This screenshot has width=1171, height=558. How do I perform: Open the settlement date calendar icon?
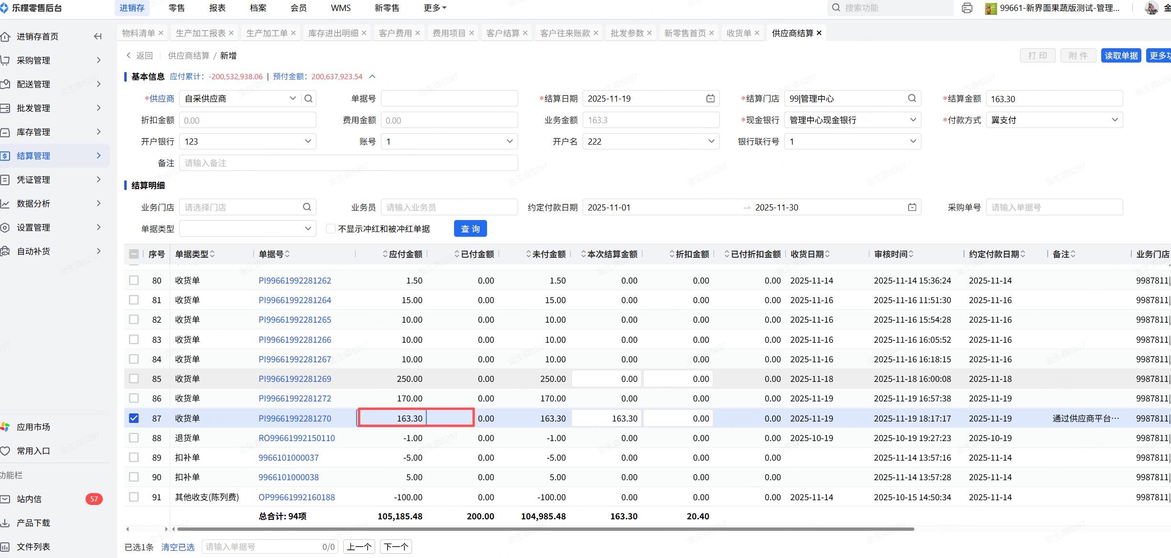(710, 98)
